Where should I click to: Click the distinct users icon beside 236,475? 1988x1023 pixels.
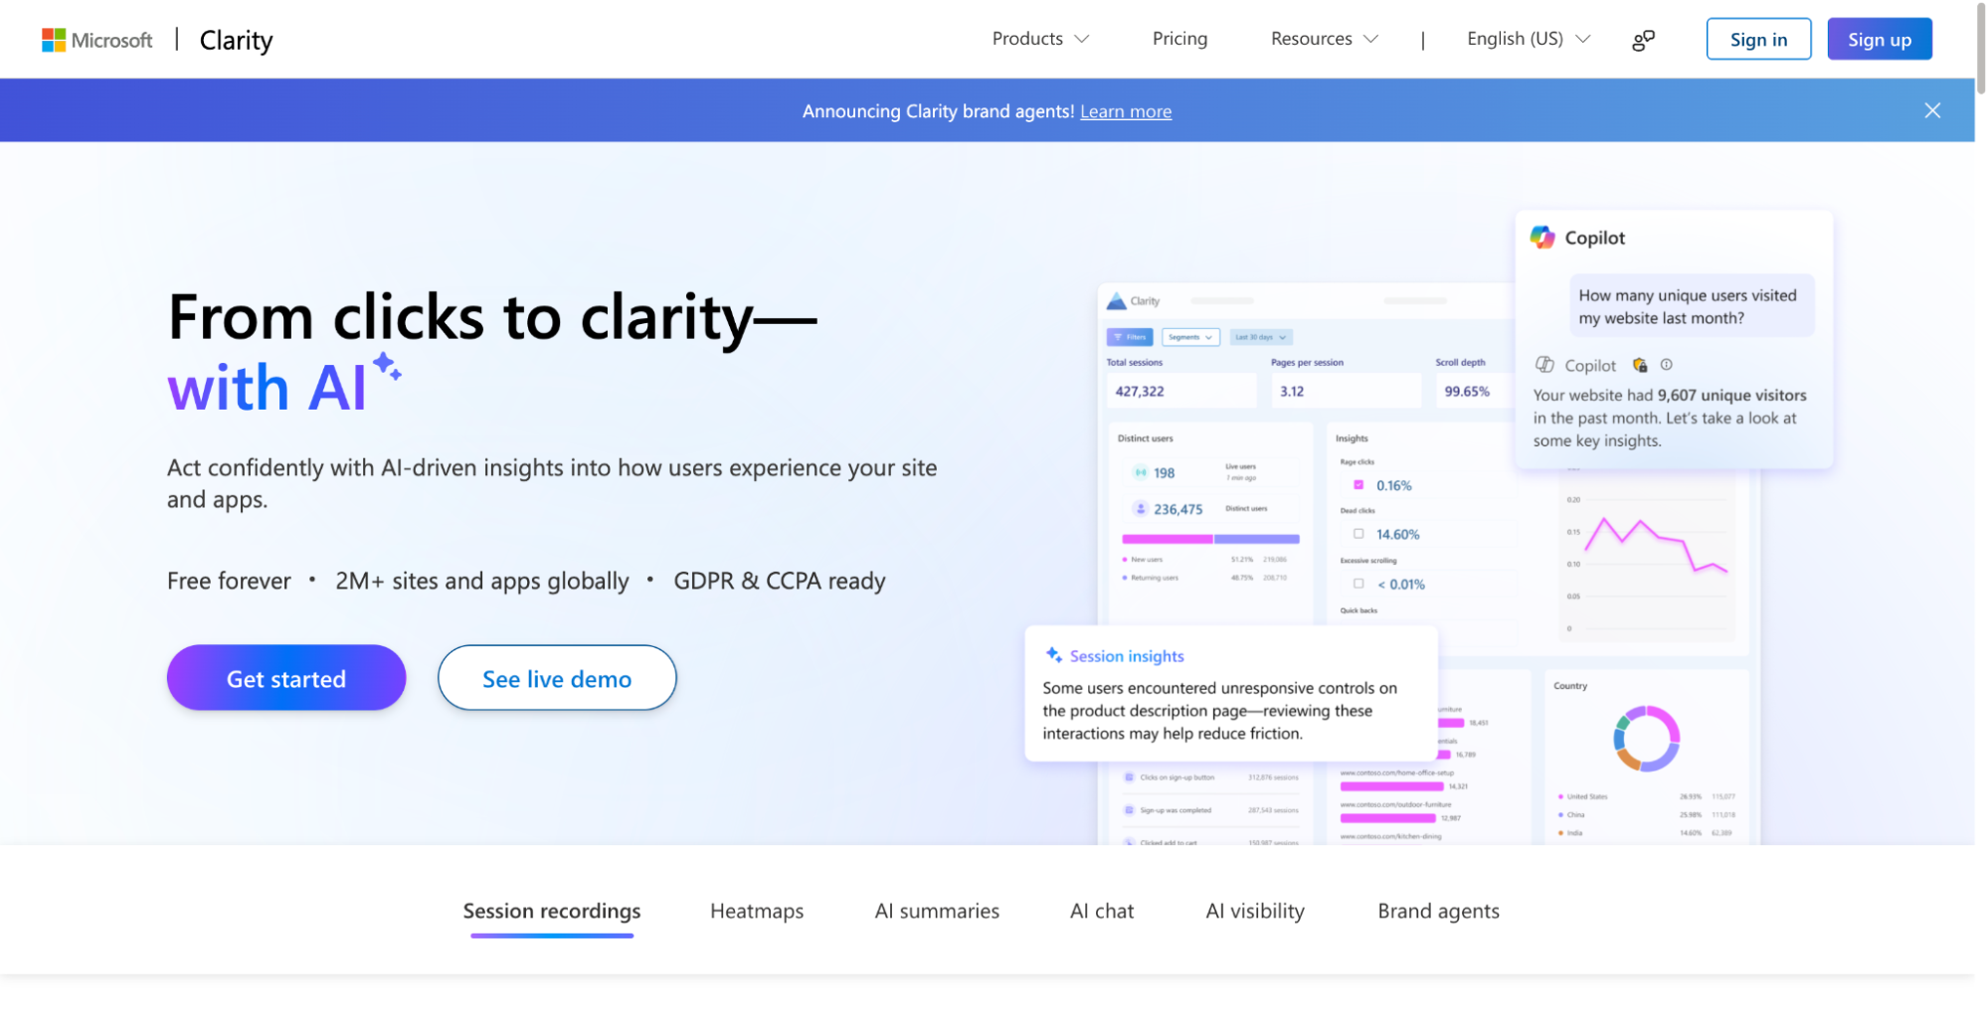(1141, 509)
